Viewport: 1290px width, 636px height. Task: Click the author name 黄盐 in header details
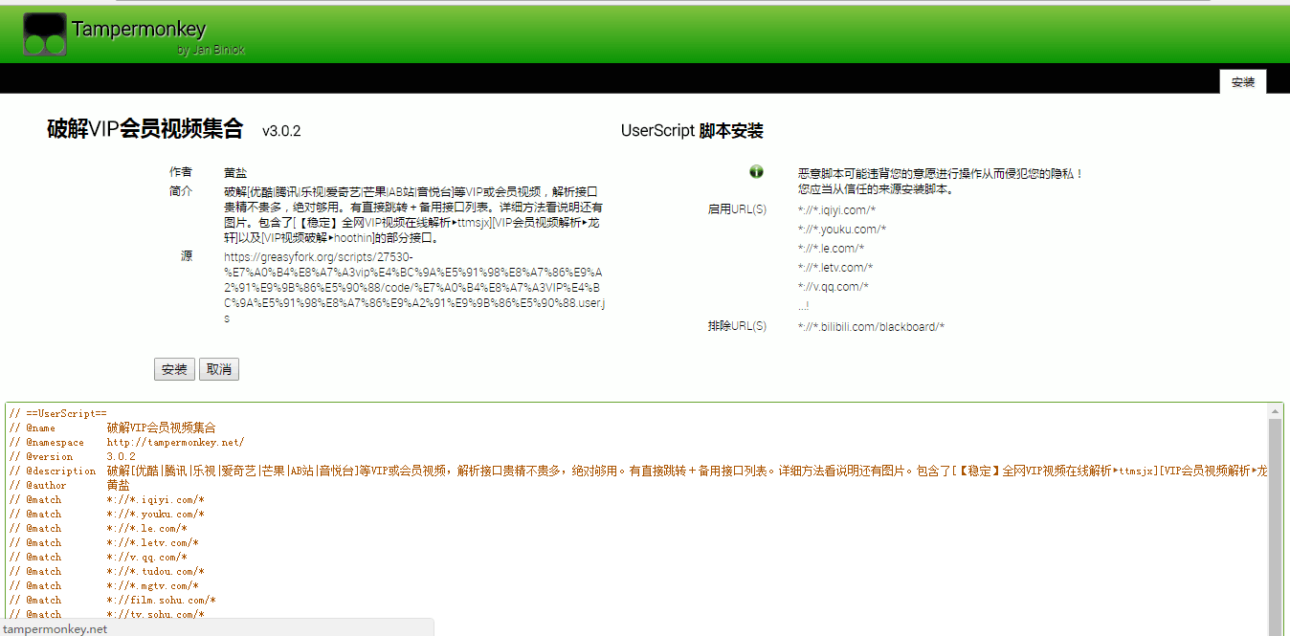[235, 173]
